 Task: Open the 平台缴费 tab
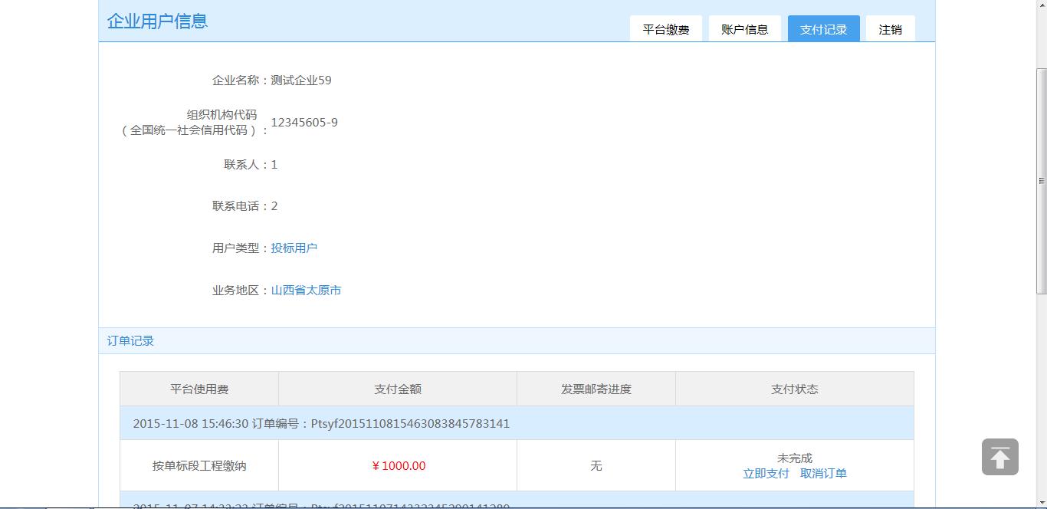point(665,29)
